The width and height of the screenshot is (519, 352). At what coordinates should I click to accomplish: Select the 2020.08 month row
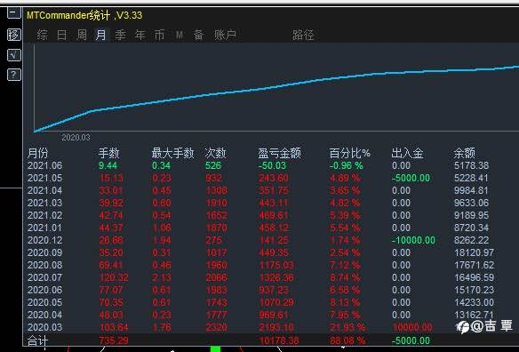click(261, 265)
